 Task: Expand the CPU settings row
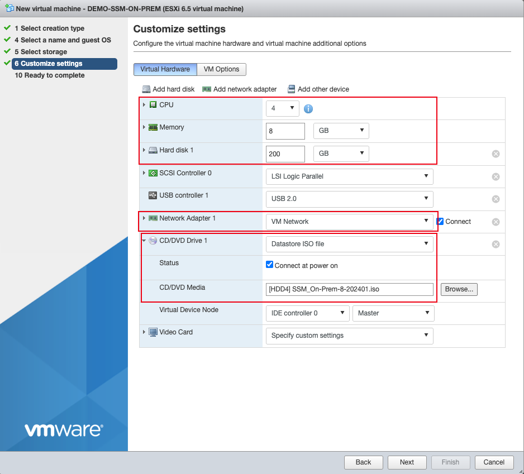(x=144, y=104)
